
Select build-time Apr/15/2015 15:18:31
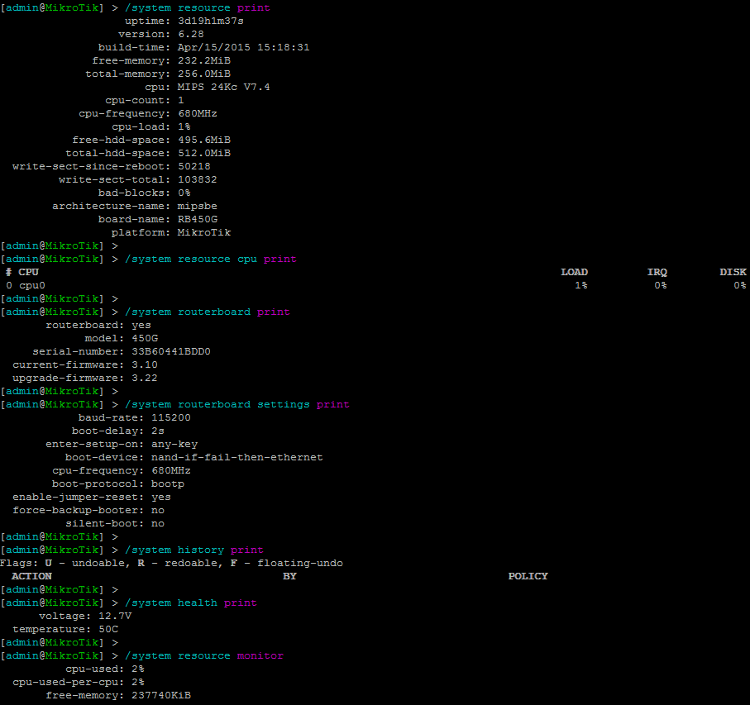pos(243,47)
